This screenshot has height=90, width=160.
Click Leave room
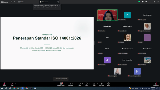[x=156, y=84]
